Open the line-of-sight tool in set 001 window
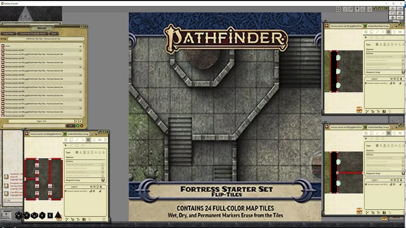The image size is (406, 228). 389,32
